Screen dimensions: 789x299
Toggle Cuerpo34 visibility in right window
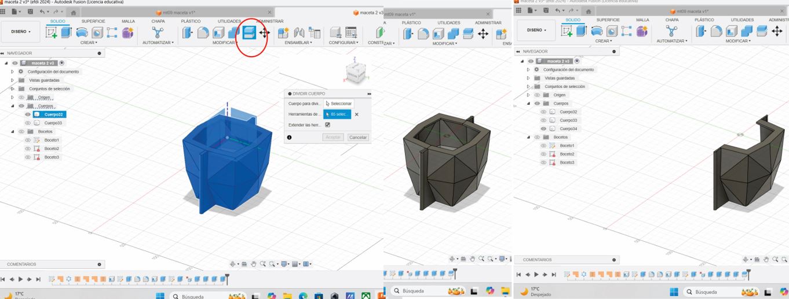click(543, 128)
